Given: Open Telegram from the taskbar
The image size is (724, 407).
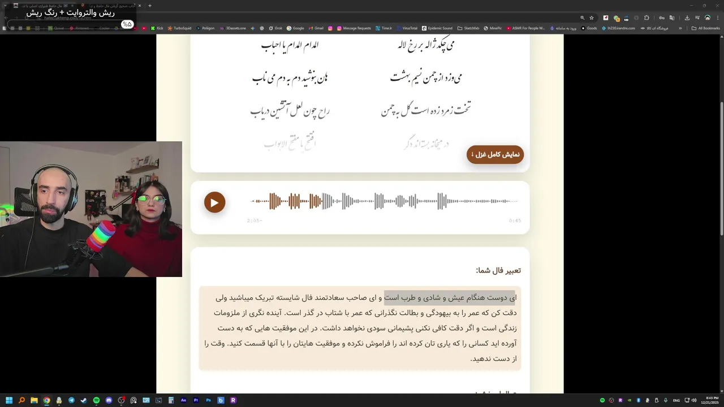Looking at the screenshot, I should pos(71,400).
